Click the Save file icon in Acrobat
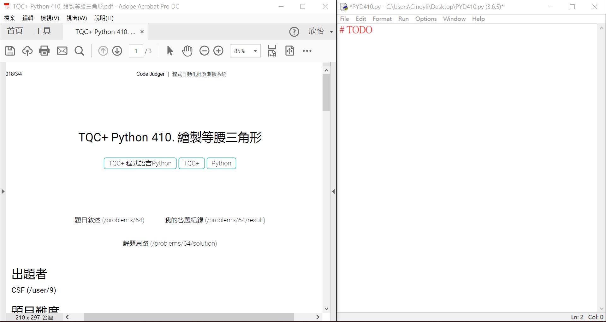606x322 pixels. (10, 51)
